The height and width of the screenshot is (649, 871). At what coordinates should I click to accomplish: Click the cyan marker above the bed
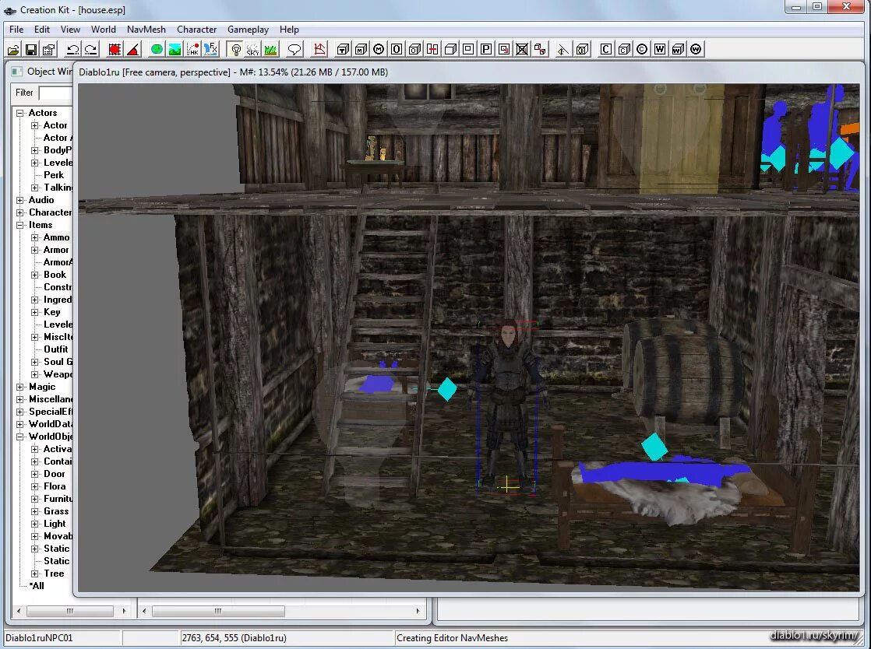click(x=654, y=447)
